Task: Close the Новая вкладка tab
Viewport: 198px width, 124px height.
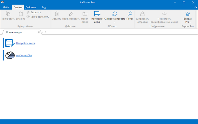Action: point(39,32)
